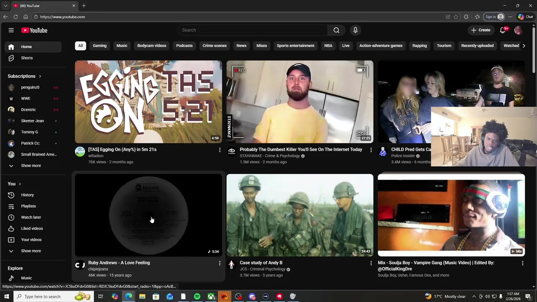This screenshot has height=302, width=537.
Task: Select the Gaming filter chip
Action: pos(100,46)
